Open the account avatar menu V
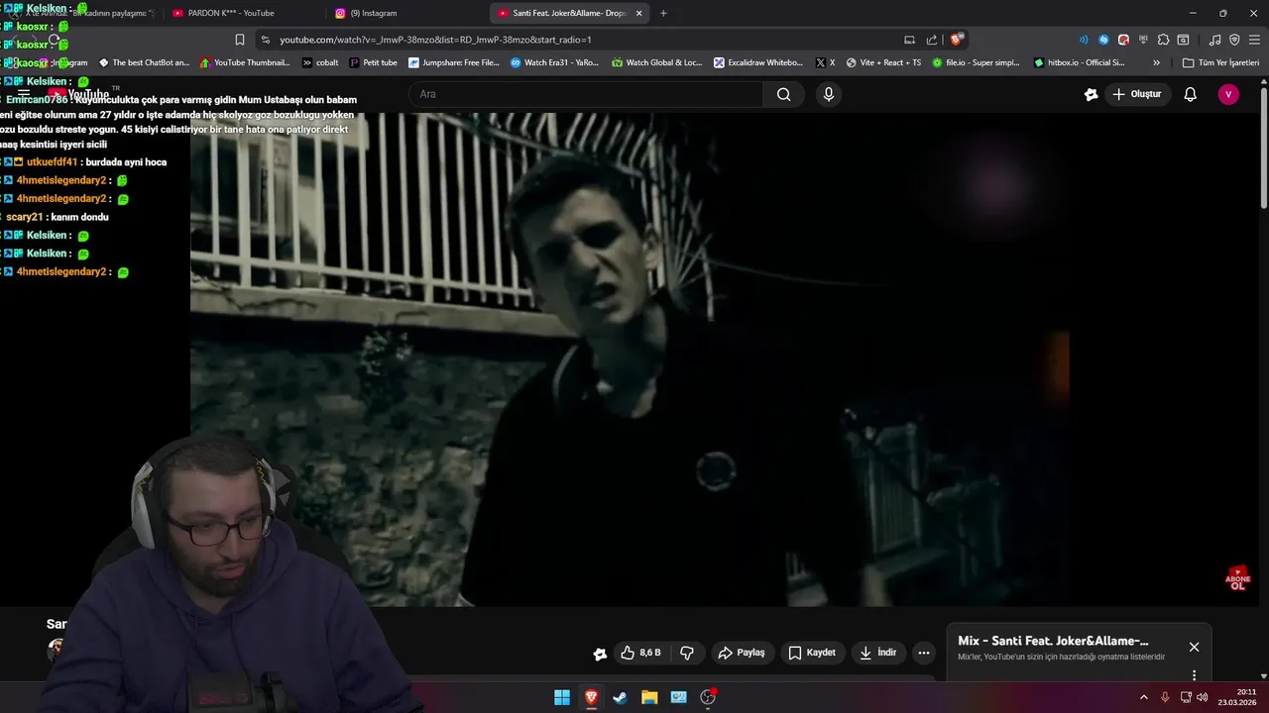1269x713 pixels. coord(1228,94)
